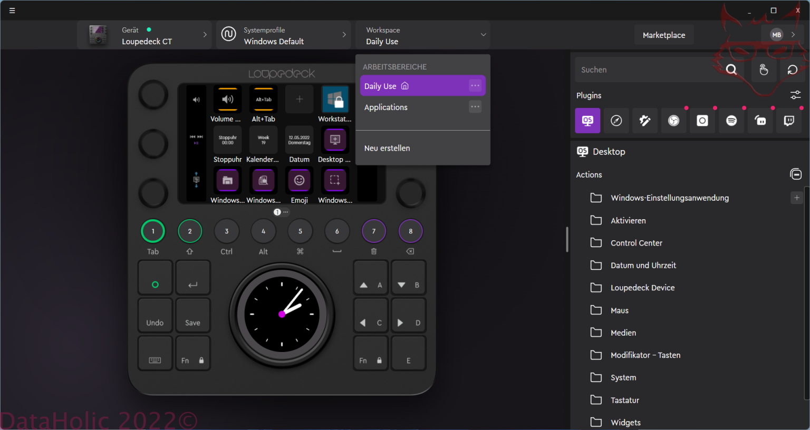Open the Marketplace
This screenshot has height=430, width=810.
tap(664, 35)
